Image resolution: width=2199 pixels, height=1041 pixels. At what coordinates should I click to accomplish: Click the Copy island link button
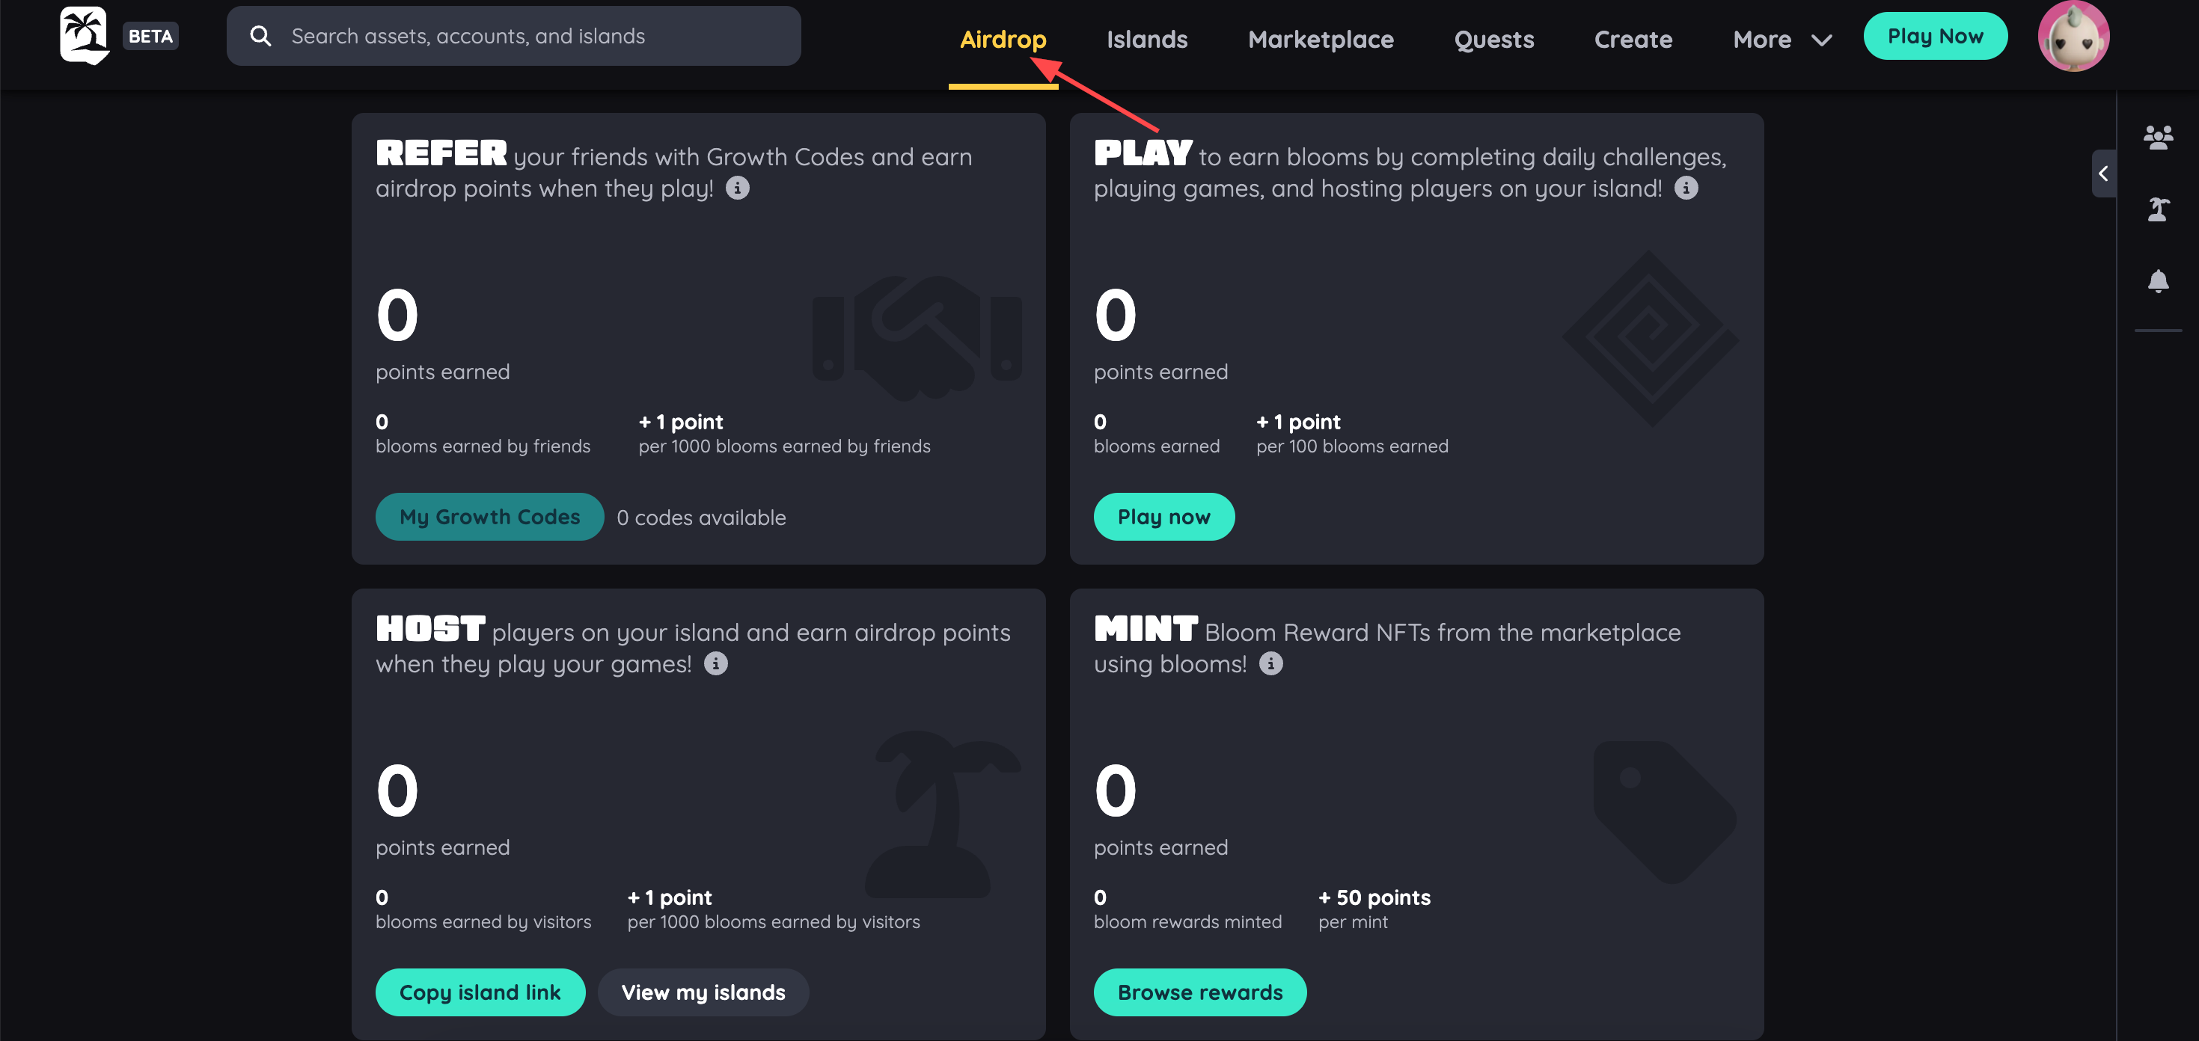click(x=480, y=992)
